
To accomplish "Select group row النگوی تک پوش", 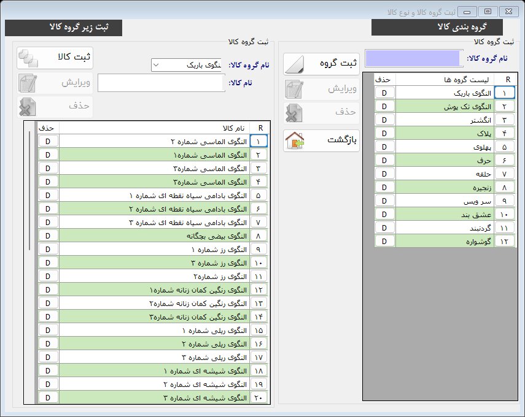I will click(445, 106).
